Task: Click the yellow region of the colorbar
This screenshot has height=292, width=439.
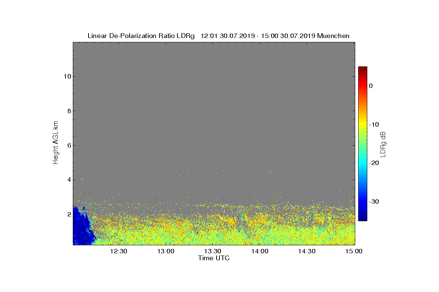Action: coord(363,124)
